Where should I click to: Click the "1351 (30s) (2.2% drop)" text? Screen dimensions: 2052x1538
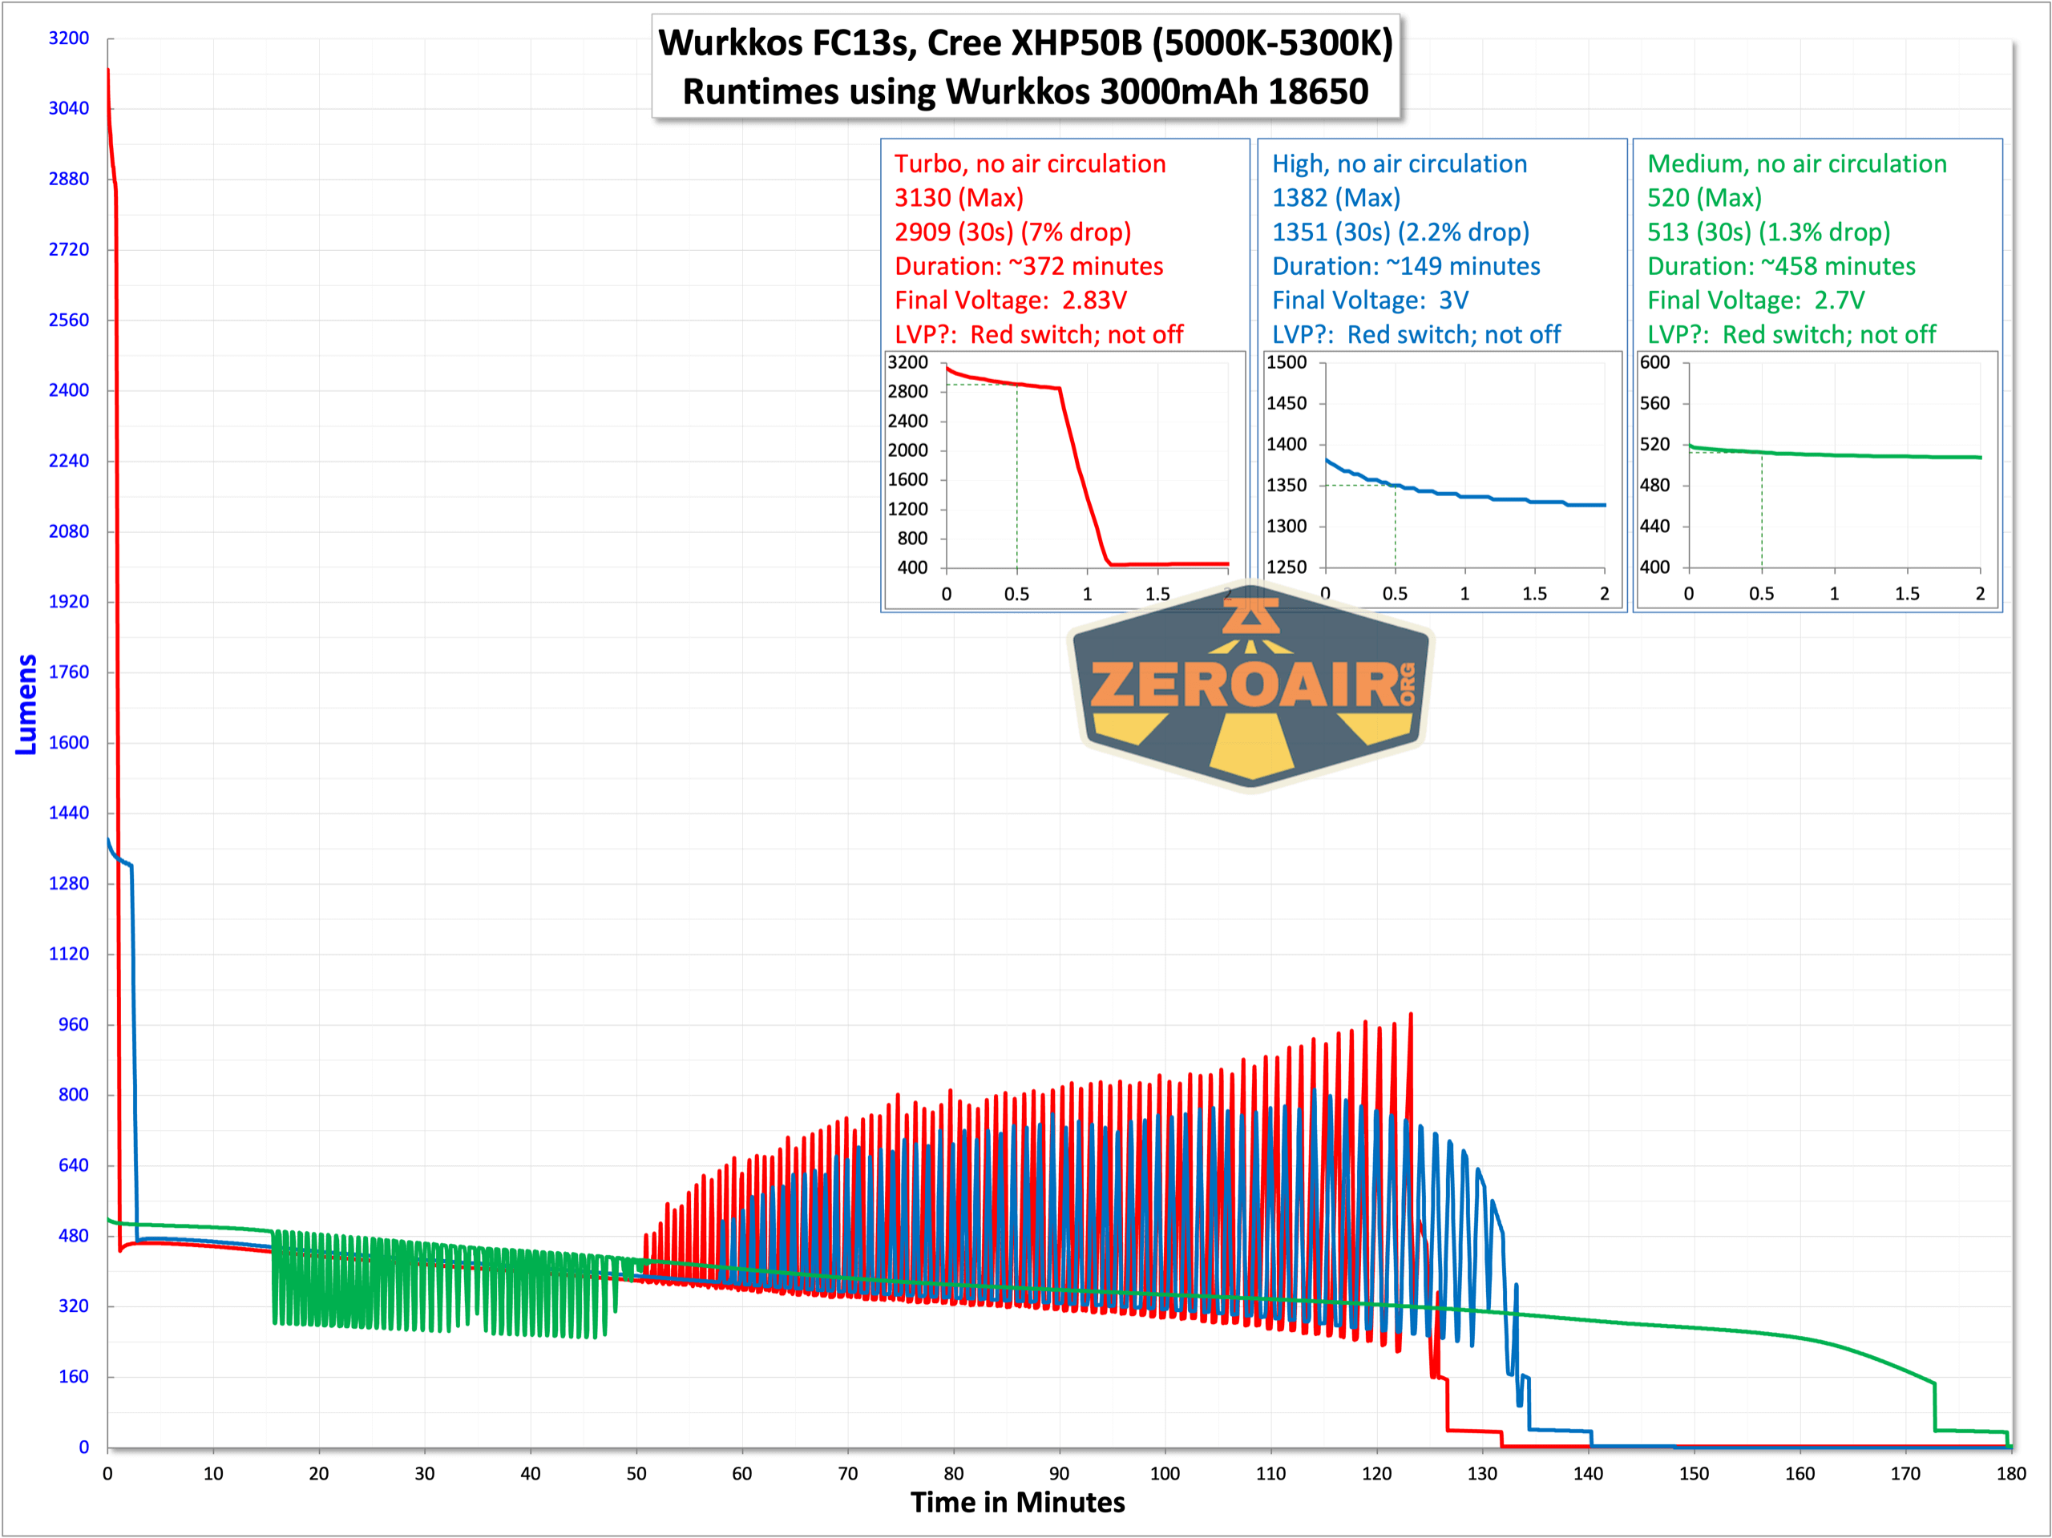[x=1401, y=232]
